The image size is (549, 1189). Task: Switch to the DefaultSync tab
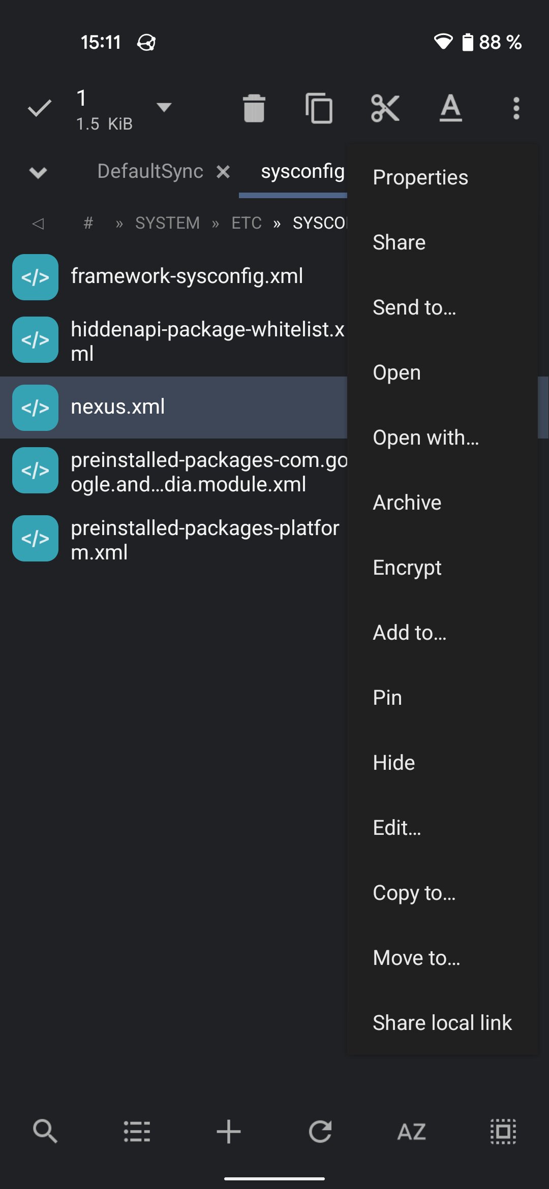[150, 172]
